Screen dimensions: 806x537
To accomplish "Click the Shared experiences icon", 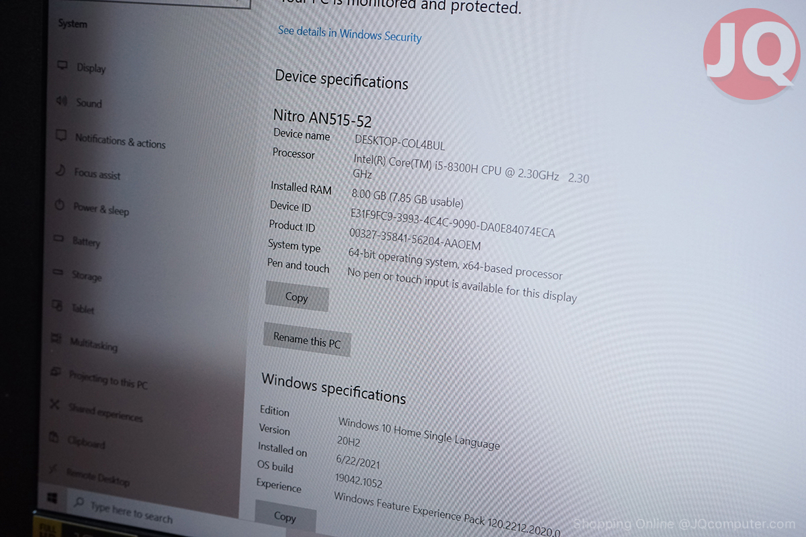I will pos(55,405).
